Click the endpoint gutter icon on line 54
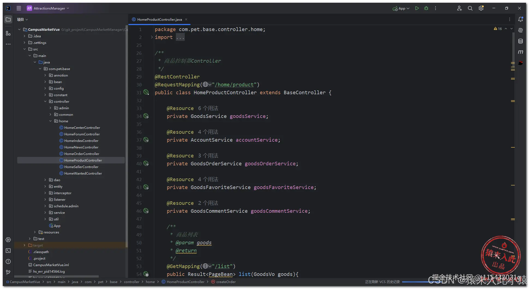The image size is (529, 289). (x=146, y=274)
